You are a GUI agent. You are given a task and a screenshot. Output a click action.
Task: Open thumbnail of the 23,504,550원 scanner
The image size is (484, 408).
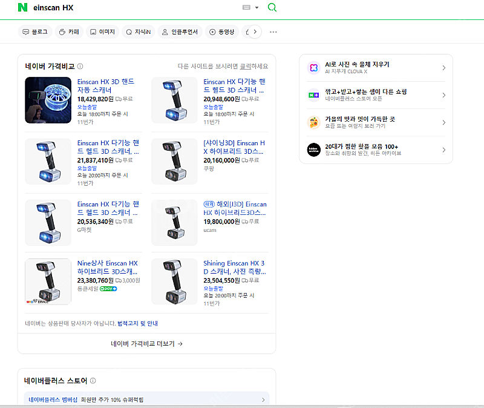(x=174, y=281)
